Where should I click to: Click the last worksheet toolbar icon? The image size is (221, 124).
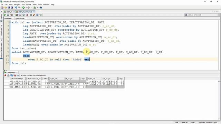40,15
